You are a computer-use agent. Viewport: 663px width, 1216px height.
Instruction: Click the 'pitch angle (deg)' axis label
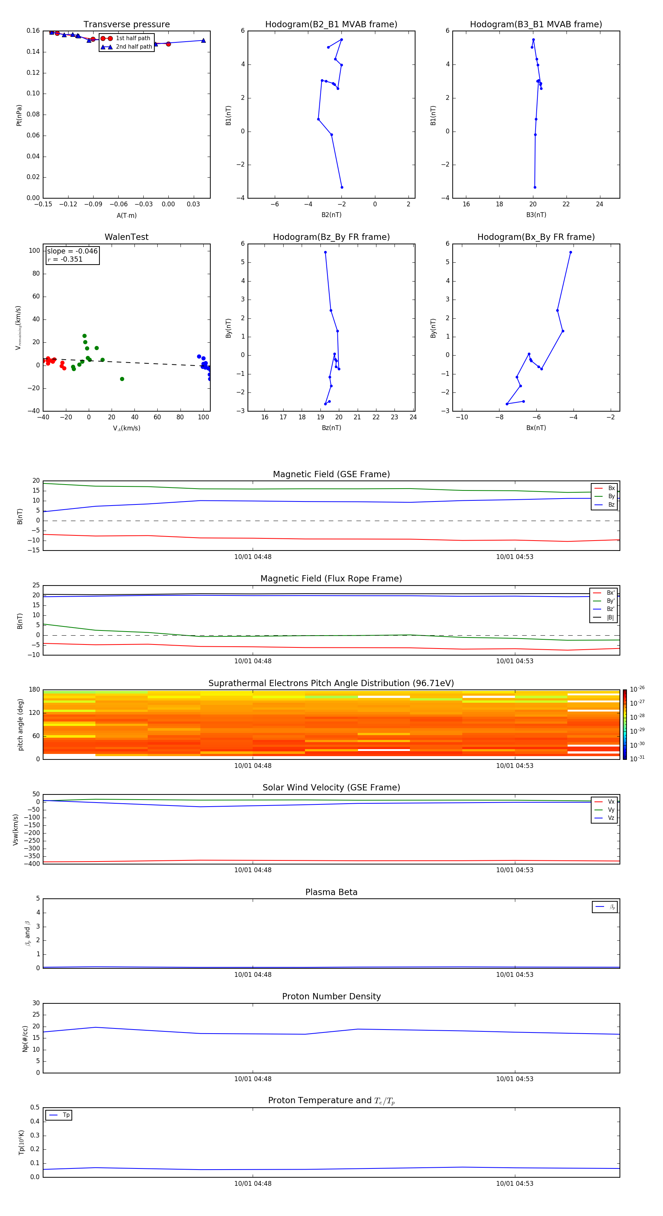point(20,724)
